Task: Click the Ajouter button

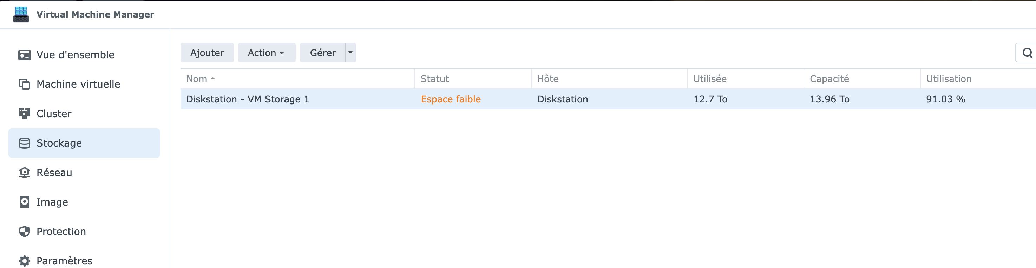Action: click(x=207, y=53)
